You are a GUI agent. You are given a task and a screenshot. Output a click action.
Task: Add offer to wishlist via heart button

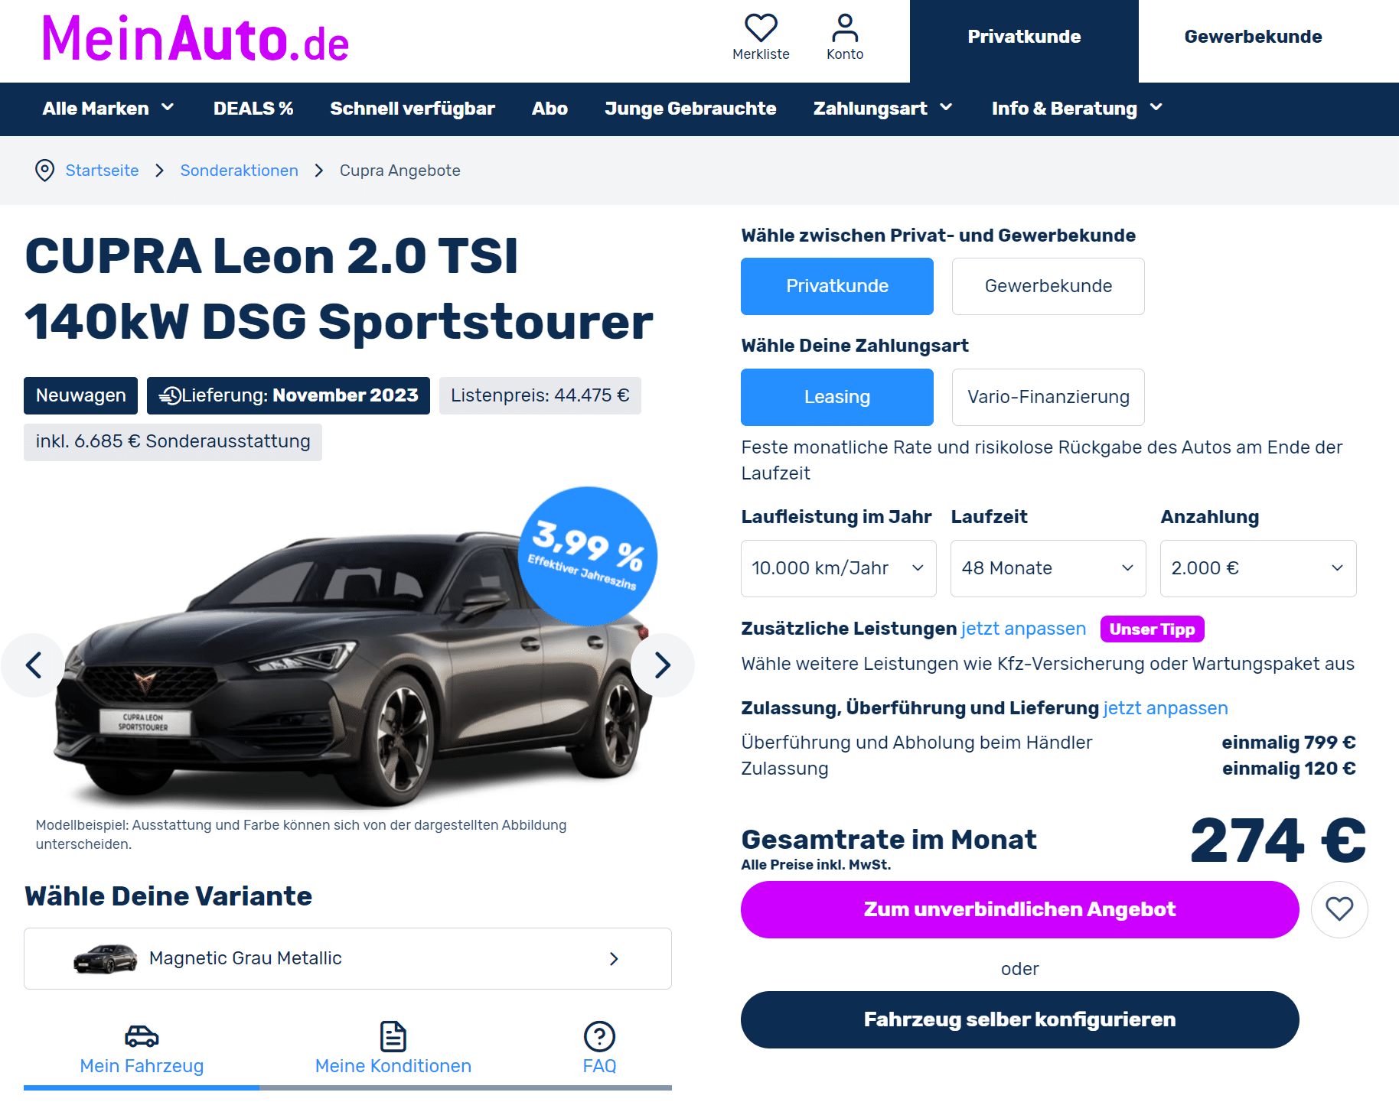point(1339,909)
